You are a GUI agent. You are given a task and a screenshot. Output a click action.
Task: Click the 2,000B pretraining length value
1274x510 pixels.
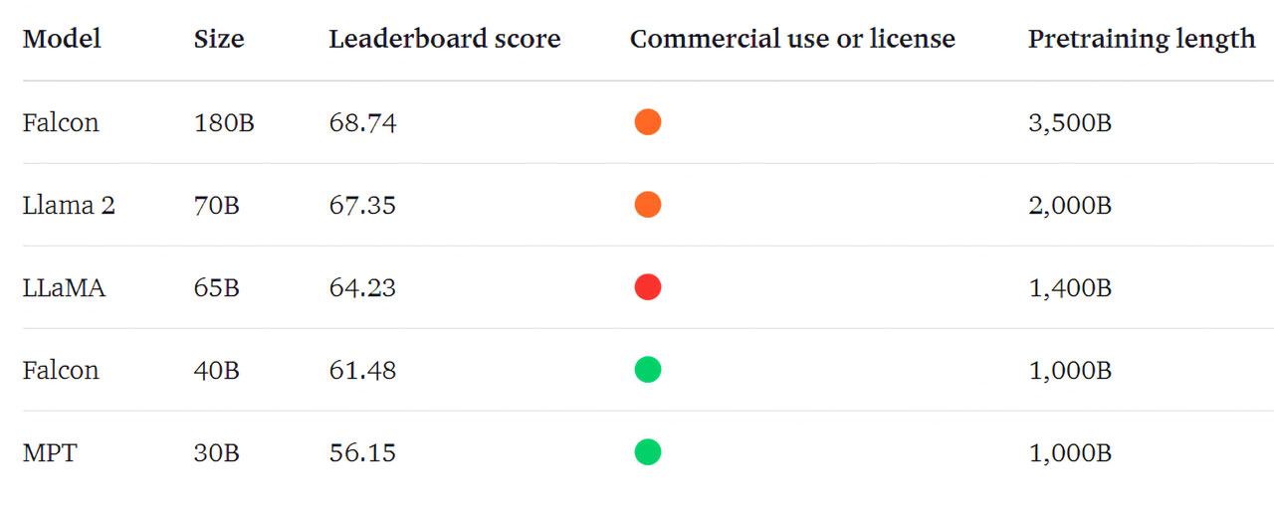pyautogui.click(x=1069, y=206)
